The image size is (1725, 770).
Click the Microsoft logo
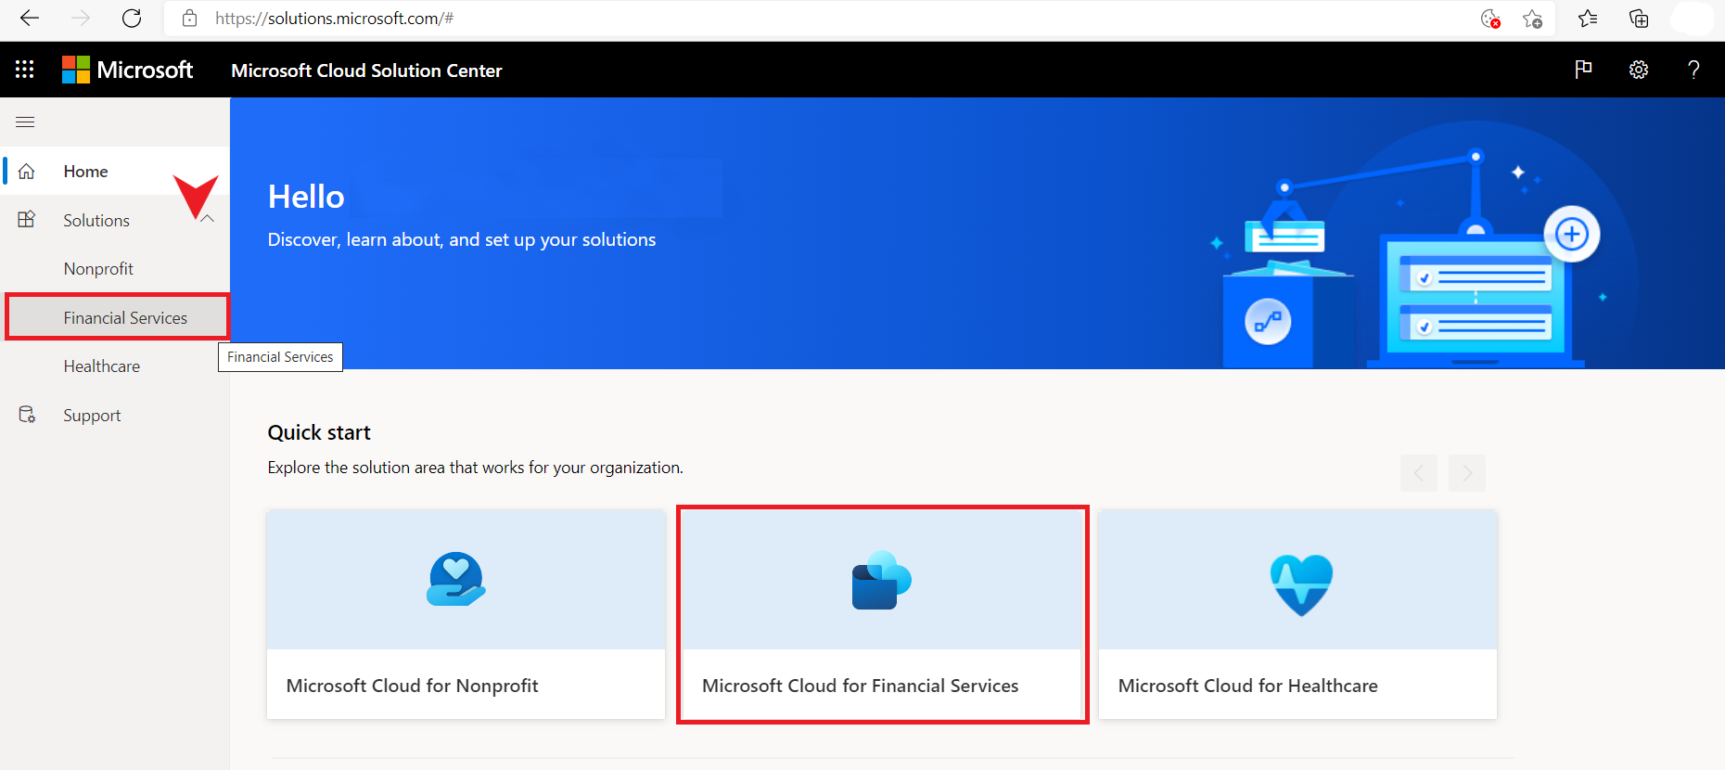click(x=127, y=70)
